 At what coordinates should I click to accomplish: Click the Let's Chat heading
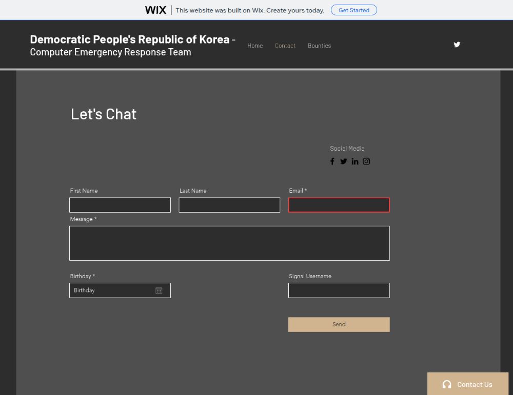[x=104, y=114]
